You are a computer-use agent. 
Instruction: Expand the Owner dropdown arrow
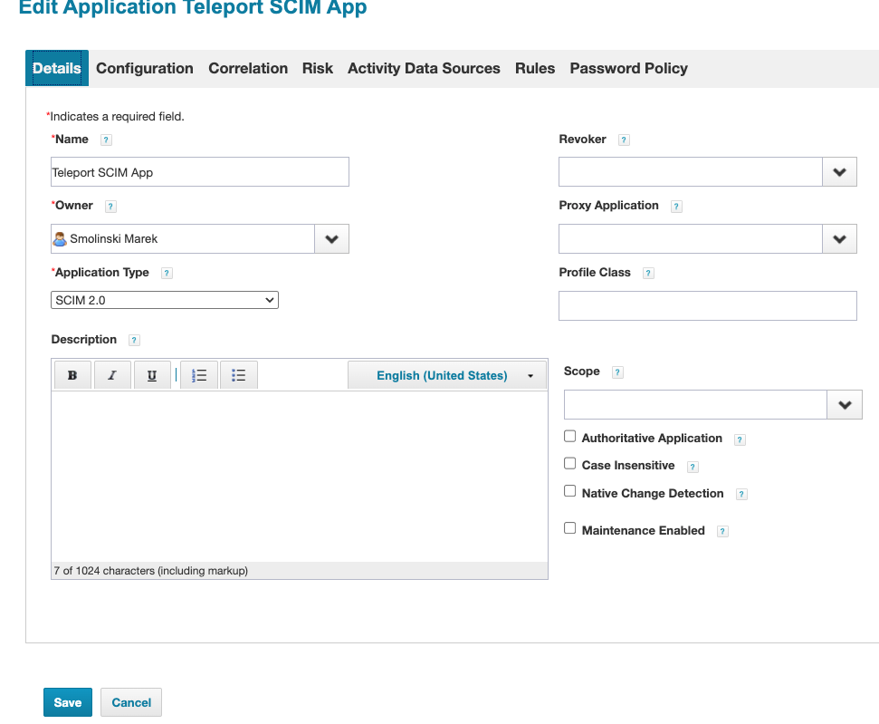[331, 239]
